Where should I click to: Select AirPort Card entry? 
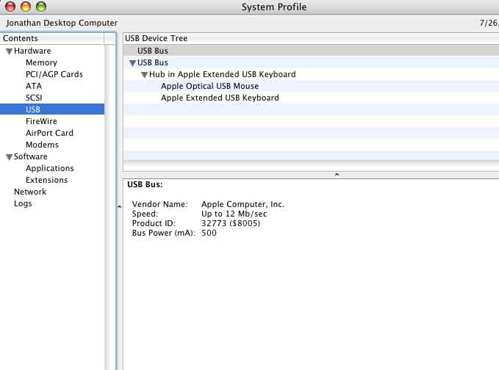click(x=49, y=134)
